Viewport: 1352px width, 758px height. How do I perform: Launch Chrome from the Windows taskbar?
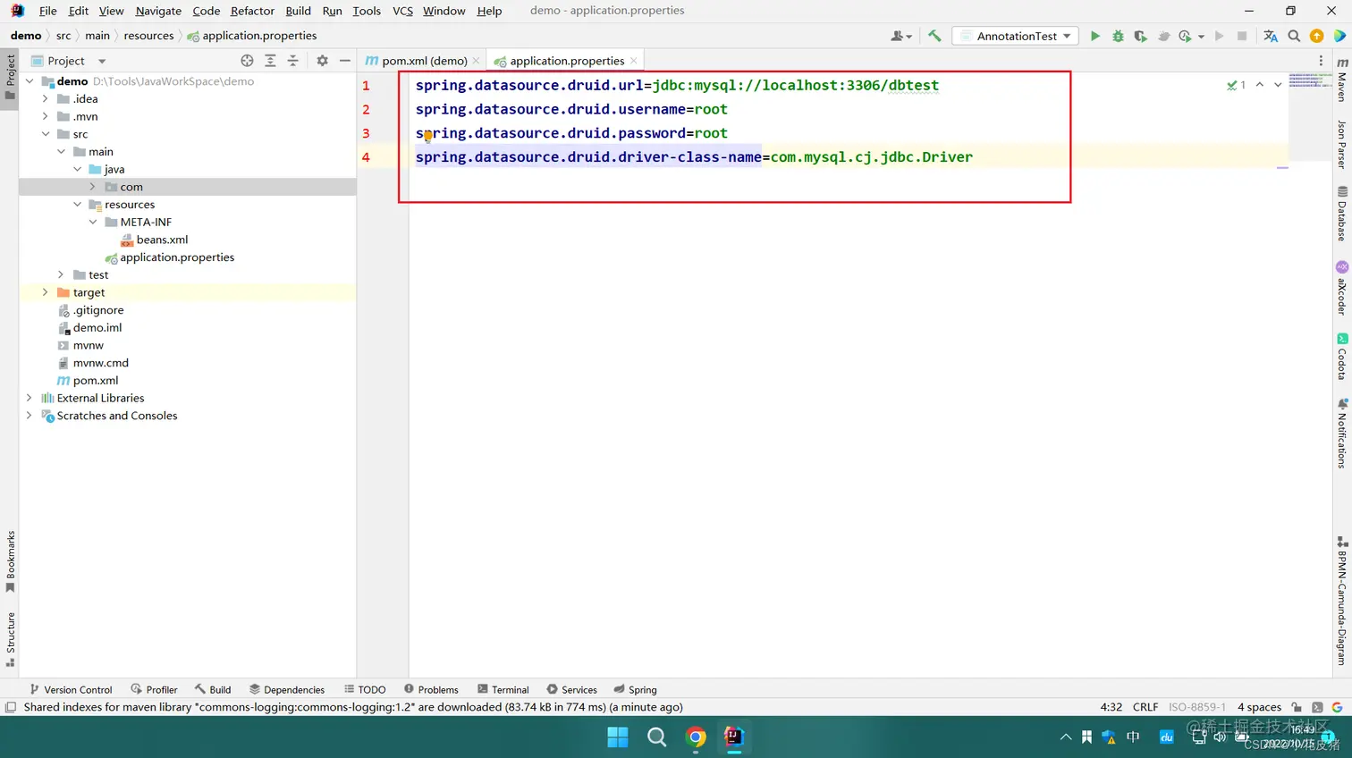click(x=696, y=737)
